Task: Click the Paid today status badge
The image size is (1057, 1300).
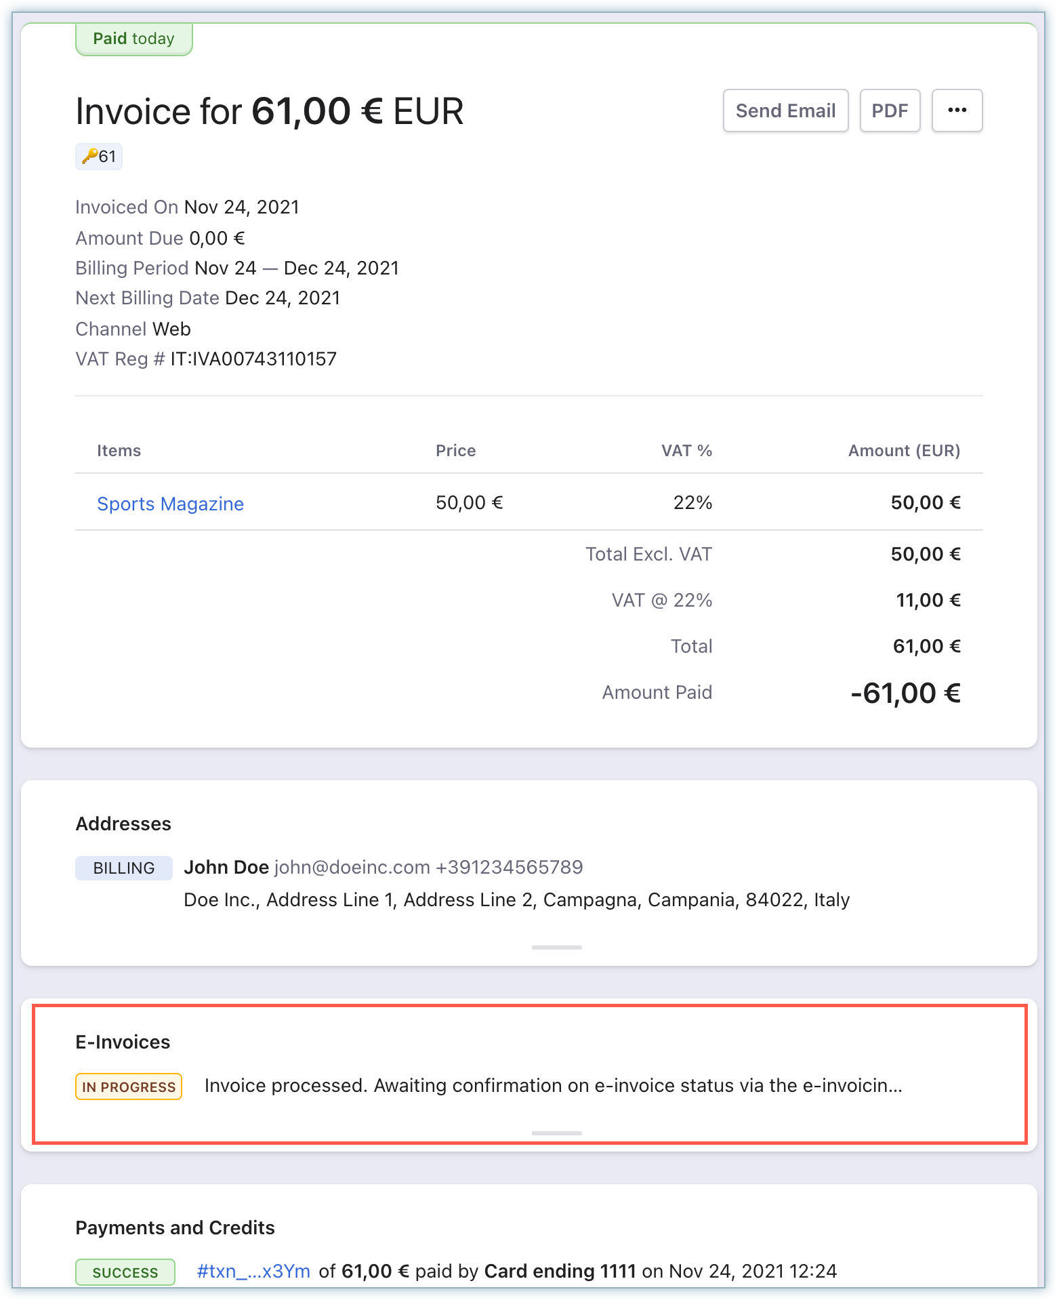Action: [x=133, y=39]
